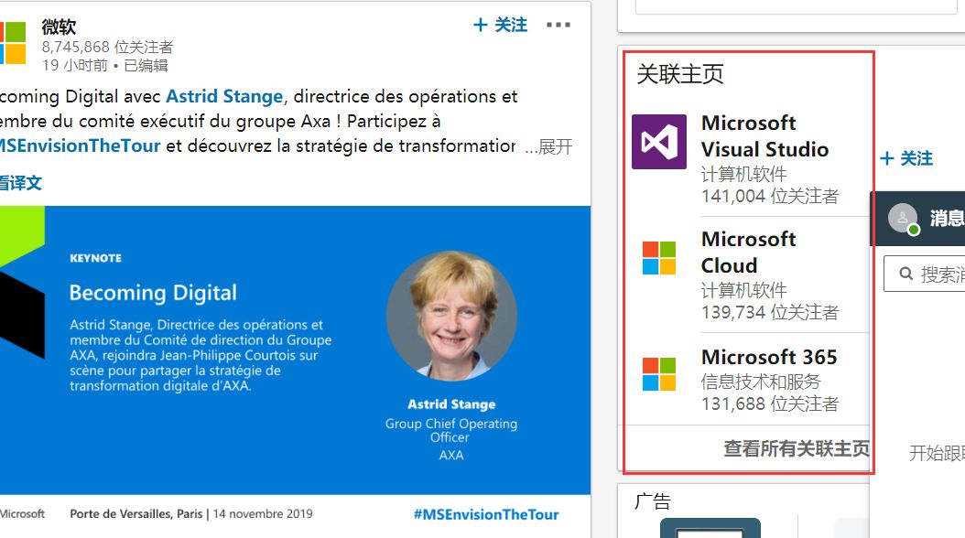
Task: Open the Microsoft Visual Studio page name
Action: pyautogui.click(x=764, y=135)
